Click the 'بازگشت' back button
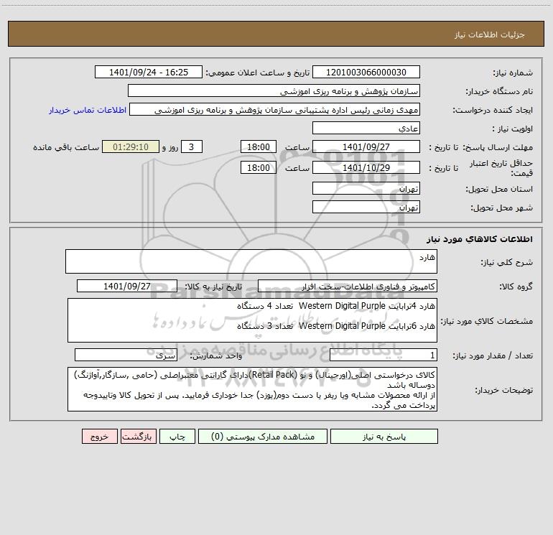The height and width of the screenshot is (535, 553). tap(138, 437)
